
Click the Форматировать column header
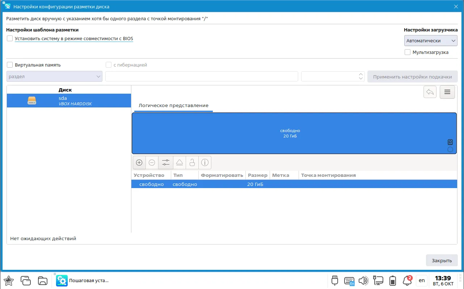point(222,175)
